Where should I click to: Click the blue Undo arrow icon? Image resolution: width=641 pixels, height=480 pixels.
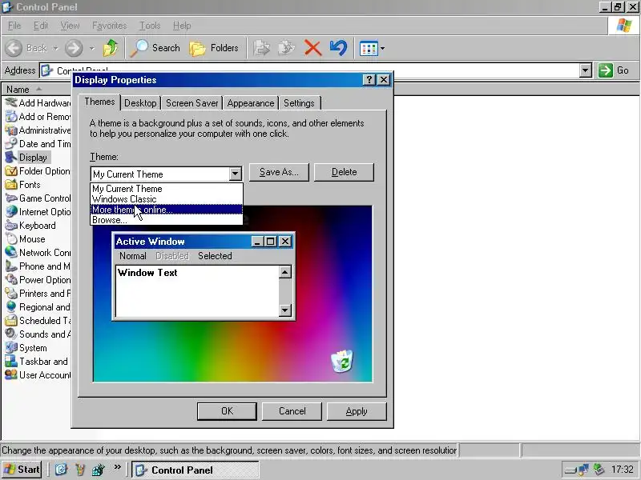[338, 48]
